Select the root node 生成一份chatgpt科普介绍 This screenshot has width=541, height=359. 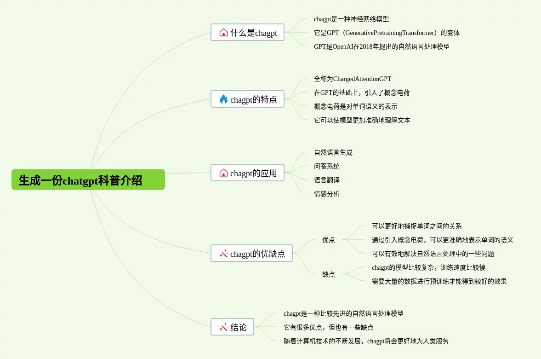(88, 179)
